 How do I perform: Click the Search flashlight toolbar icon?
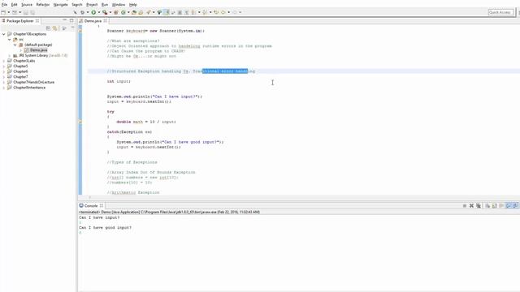click(148, 12)
